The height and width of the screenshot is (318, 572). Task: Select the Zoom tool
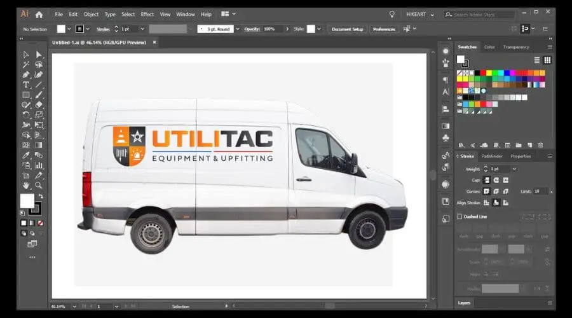[x=39, y=186]
